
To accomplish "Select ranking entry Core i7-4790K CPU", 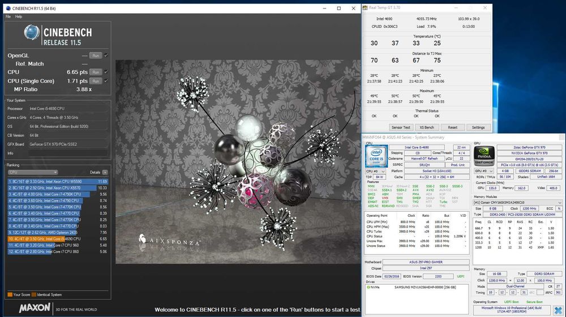I will 58,194.
